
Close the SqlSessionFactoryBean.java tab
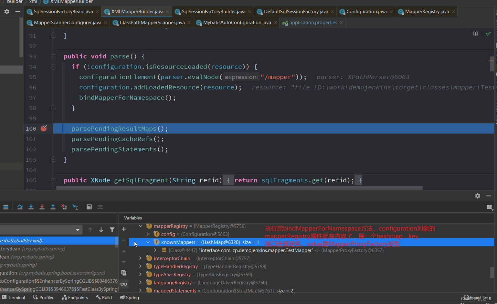(97, 12)
